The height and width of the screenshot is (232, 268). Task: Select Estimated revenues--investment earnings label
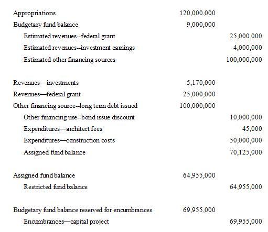[79, 48]
